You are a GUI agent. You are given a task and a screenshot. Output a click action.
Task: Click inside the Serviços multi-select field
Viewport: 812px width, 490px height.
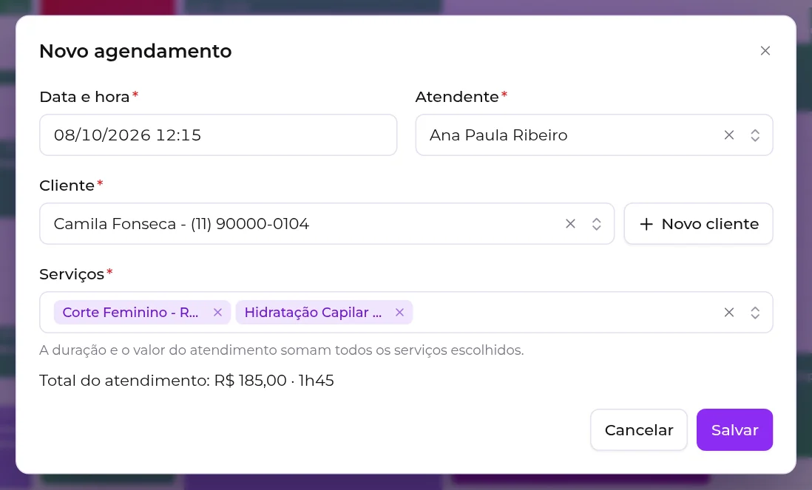pyautogui.click(x=406, y=313)
